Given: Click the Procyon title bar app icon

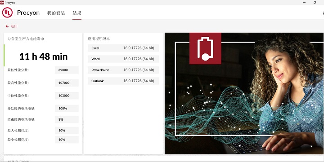Looking at the screenshot, I should pyautogui.click(x=2, y=3).
